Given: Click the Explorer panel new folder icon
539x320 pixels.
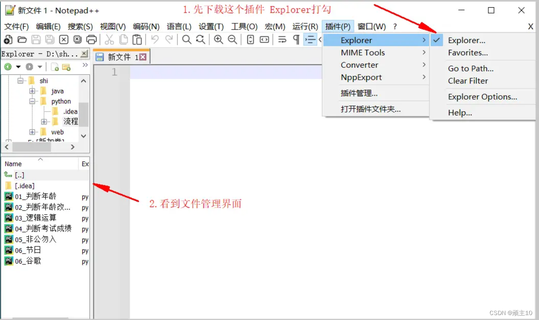Looking at the screenshot, I should (x=66, y=67).
